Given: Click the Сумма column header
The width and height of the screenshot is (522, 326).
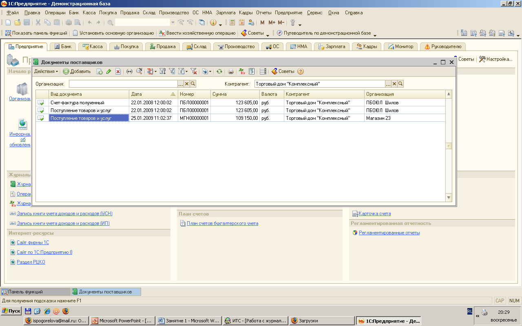Looking at the screenshot, I should 235,94.
